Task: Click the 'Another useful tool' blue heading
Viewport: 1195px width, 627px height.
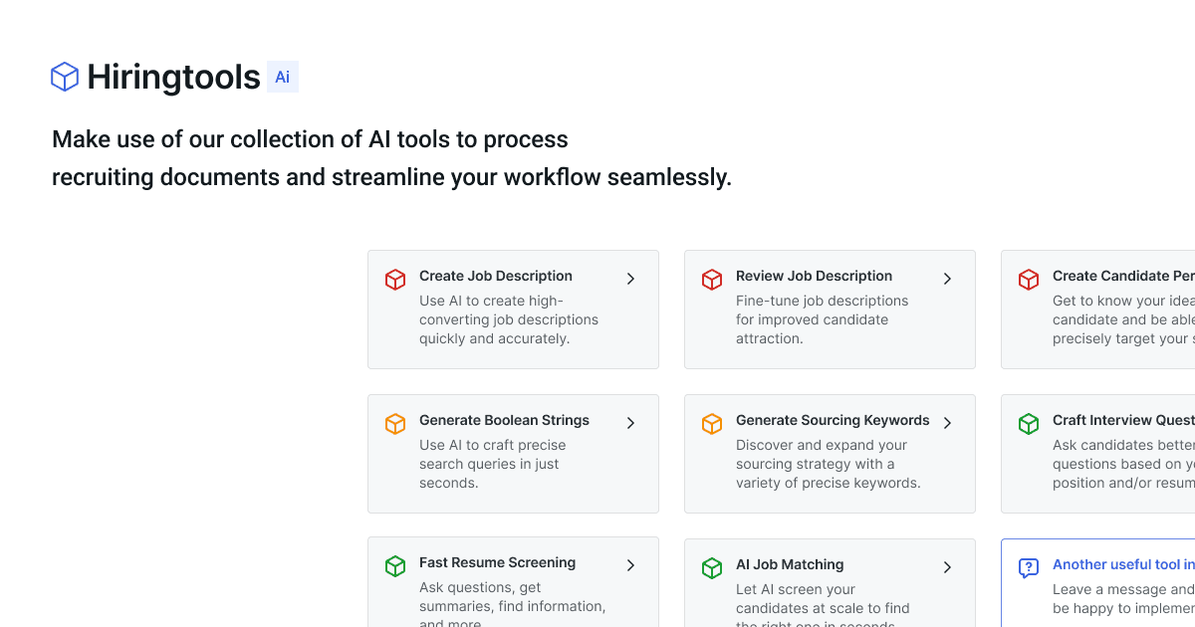Action: pos(1123,564)
